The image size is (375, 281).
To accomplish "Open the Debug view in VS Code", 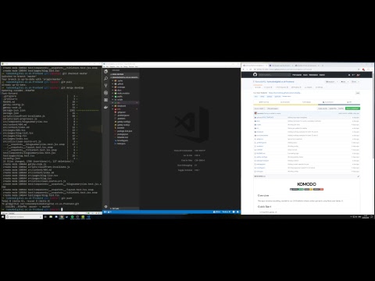I will click(105, 93).
